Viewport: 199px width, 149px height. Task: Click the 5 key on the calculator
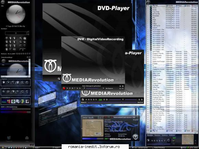(11, 42)
